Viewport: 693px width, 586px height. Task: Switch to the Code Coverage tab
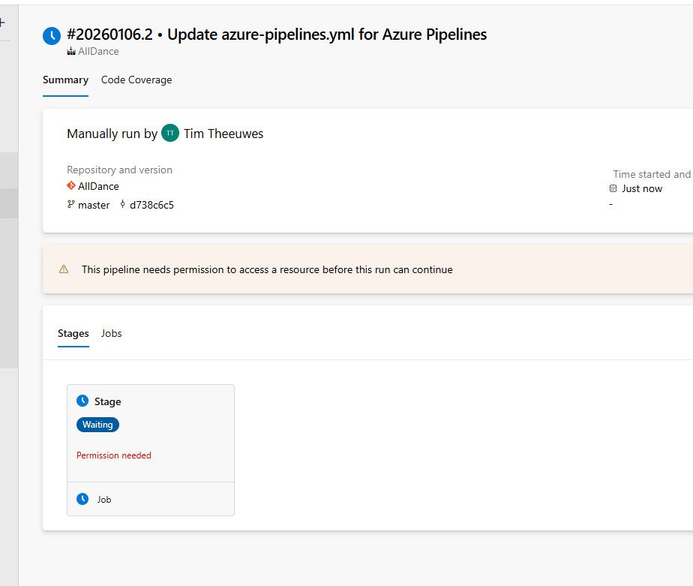tap(136, 80)
